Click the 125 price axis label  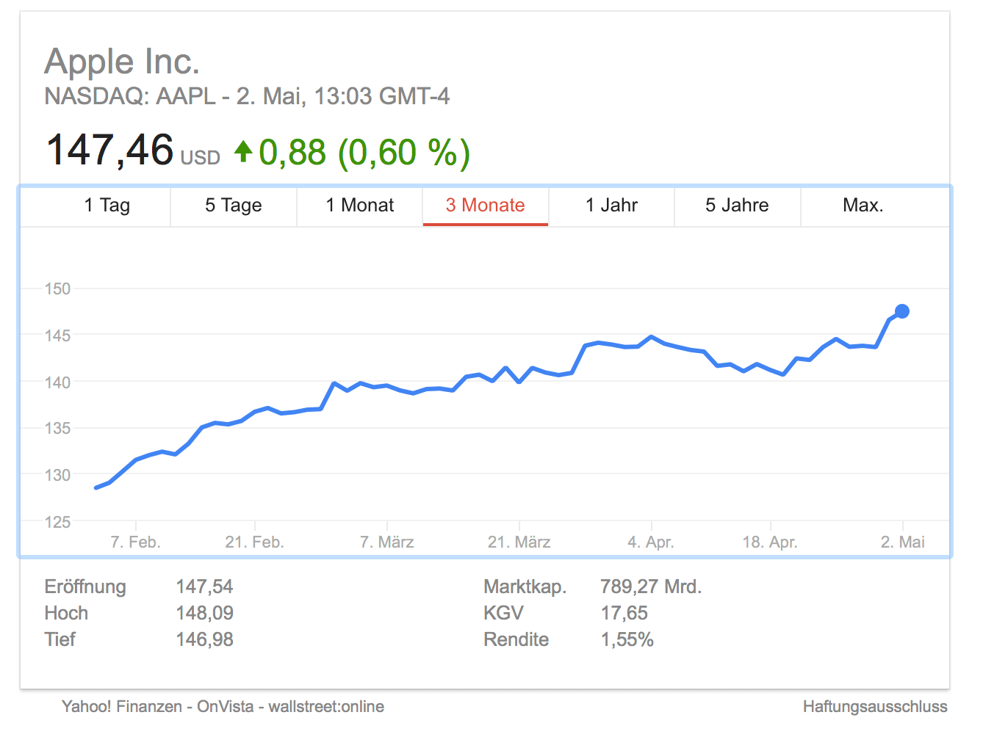[x=57, y=522]
